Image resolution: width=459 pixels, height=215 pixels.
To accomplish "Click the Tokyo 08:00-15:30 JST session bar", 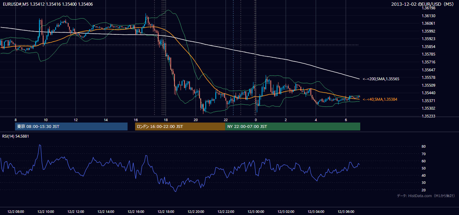I will [71, 126].
